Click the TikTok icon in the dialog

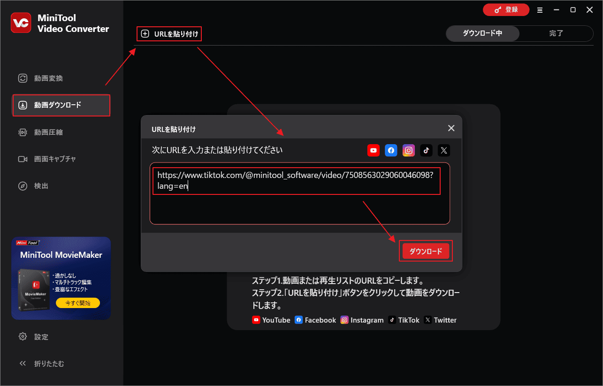coord(426,150)
